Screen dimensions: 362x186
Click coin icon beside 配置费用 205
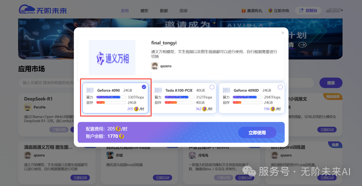pyautogui.click(x=118, y=129)
